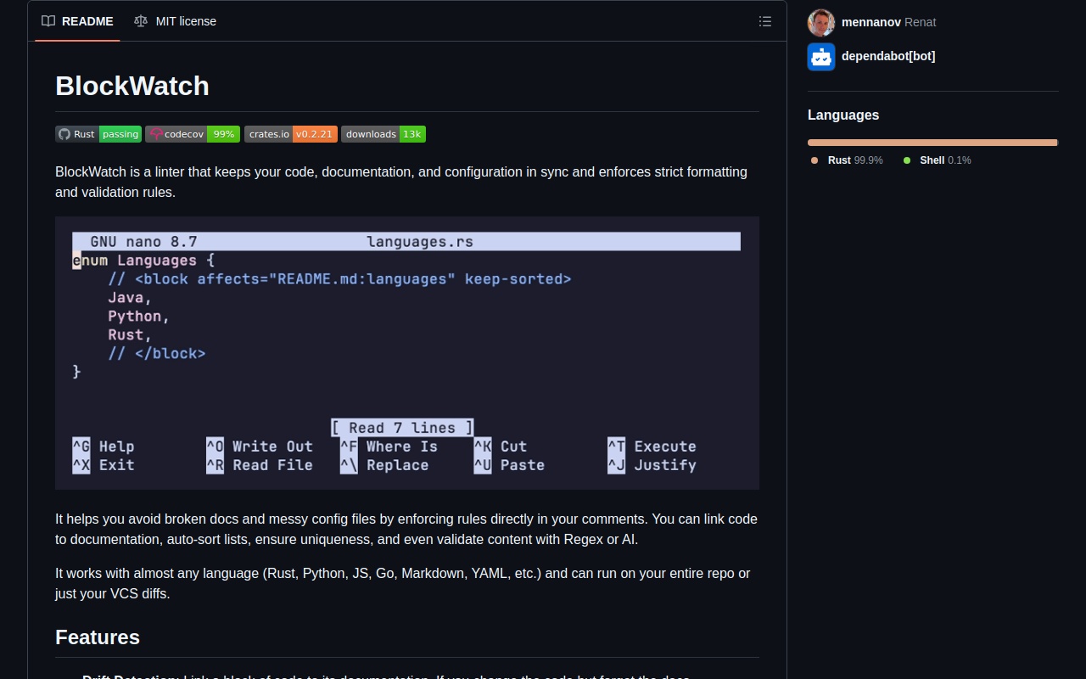Viewport: 1086px width, 679px height.
Task: Open the crates.io v0.2.21 badge
Action: pyautogui.click(x=290, y=133)
